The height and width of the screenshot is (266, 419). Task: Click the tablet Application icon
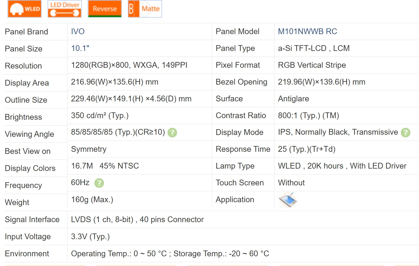coord(288,200)
